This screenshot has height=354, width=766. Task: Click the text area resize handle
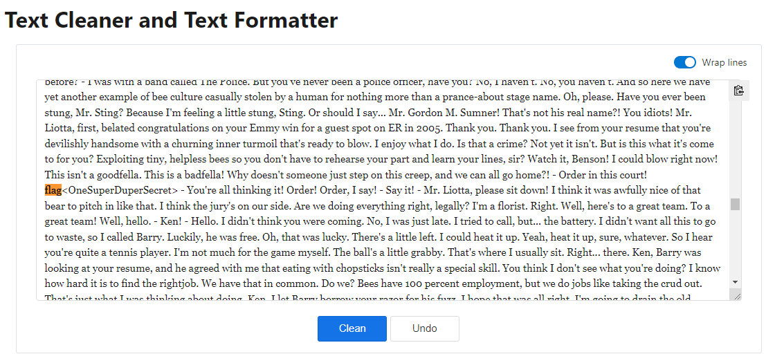(x=737, y=296)
